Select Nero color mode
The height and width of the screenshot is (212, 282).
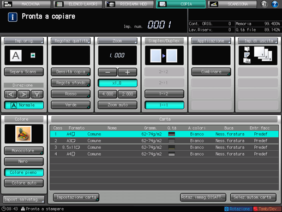coord(24,162)
